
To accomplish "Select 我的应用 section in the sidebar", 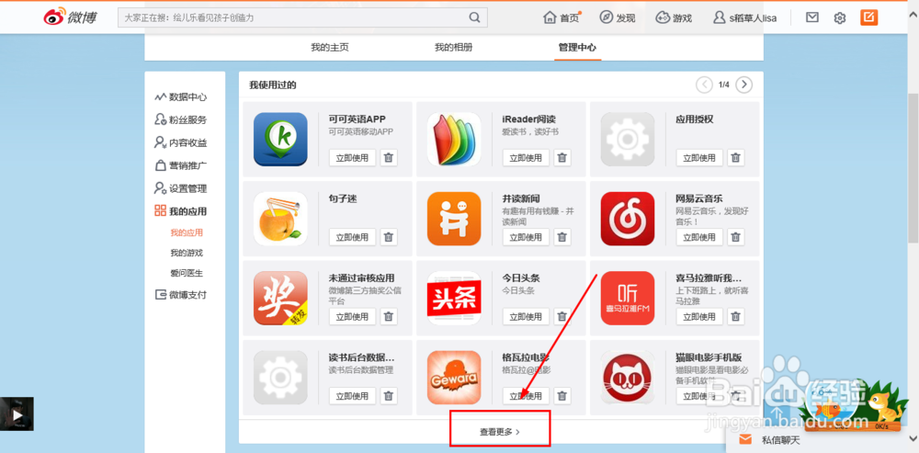I will tap(180, 211).
